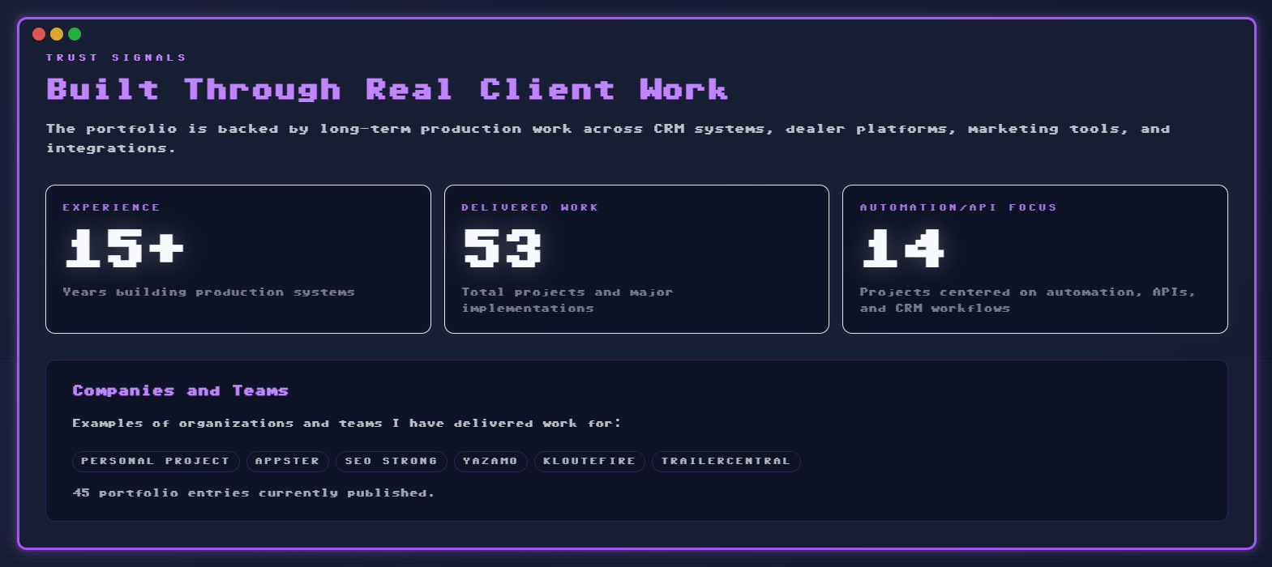
Task: Click 'Examples of organizations and teams' sentence
Action: [346, 423]
